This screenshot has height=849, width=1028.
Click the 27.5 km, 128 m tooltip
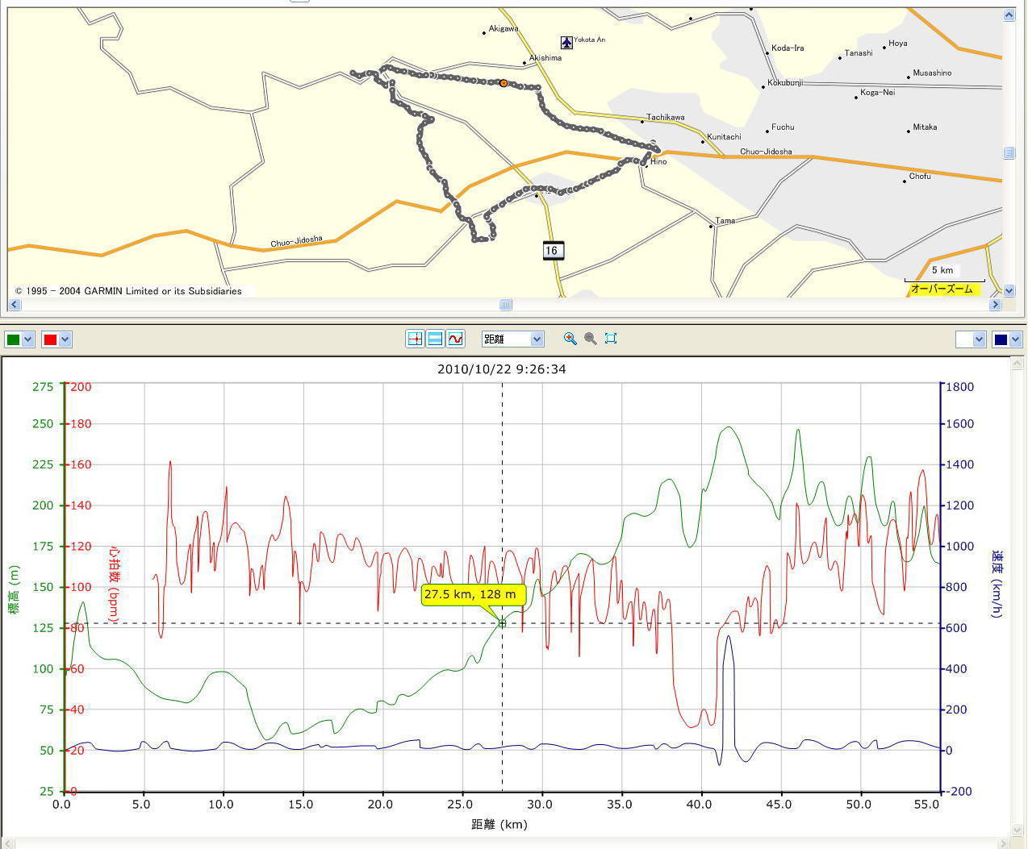tap(474, 595)
